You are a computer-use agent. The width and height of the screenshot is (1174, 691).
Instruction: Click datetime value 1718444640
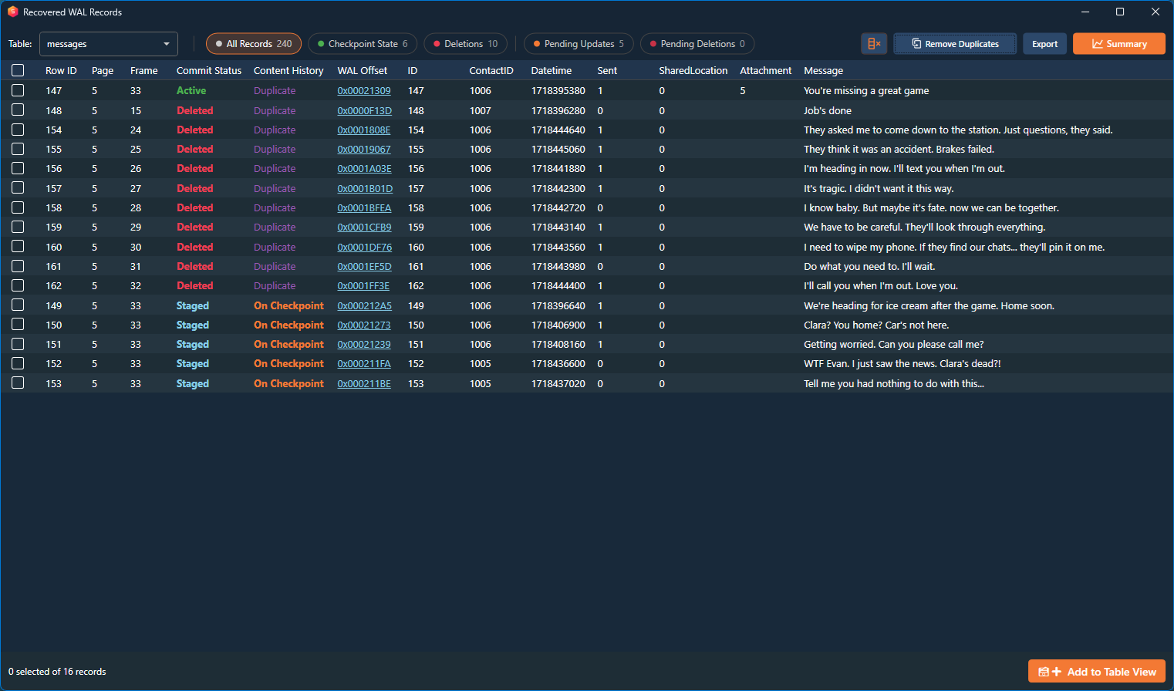coord(558,130)
